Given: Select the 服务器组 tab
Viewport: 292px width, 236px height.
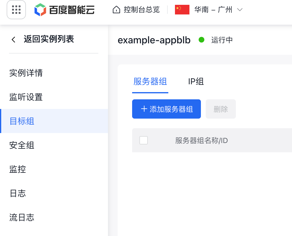Looking at the screenshot, I should tap(150, 82).
